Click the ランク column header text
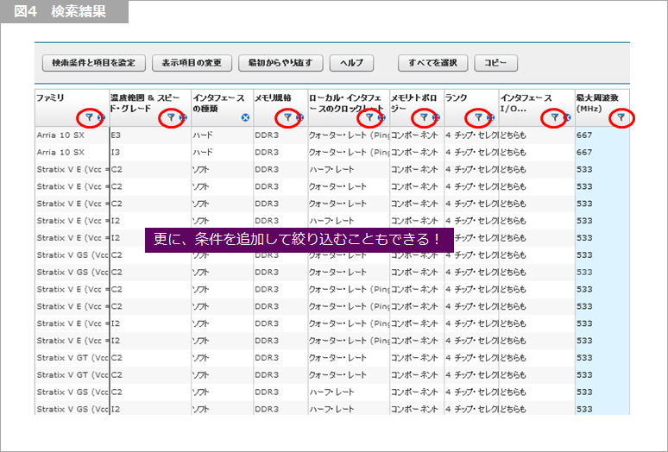 pyautogui.click(x=457, y=97)
